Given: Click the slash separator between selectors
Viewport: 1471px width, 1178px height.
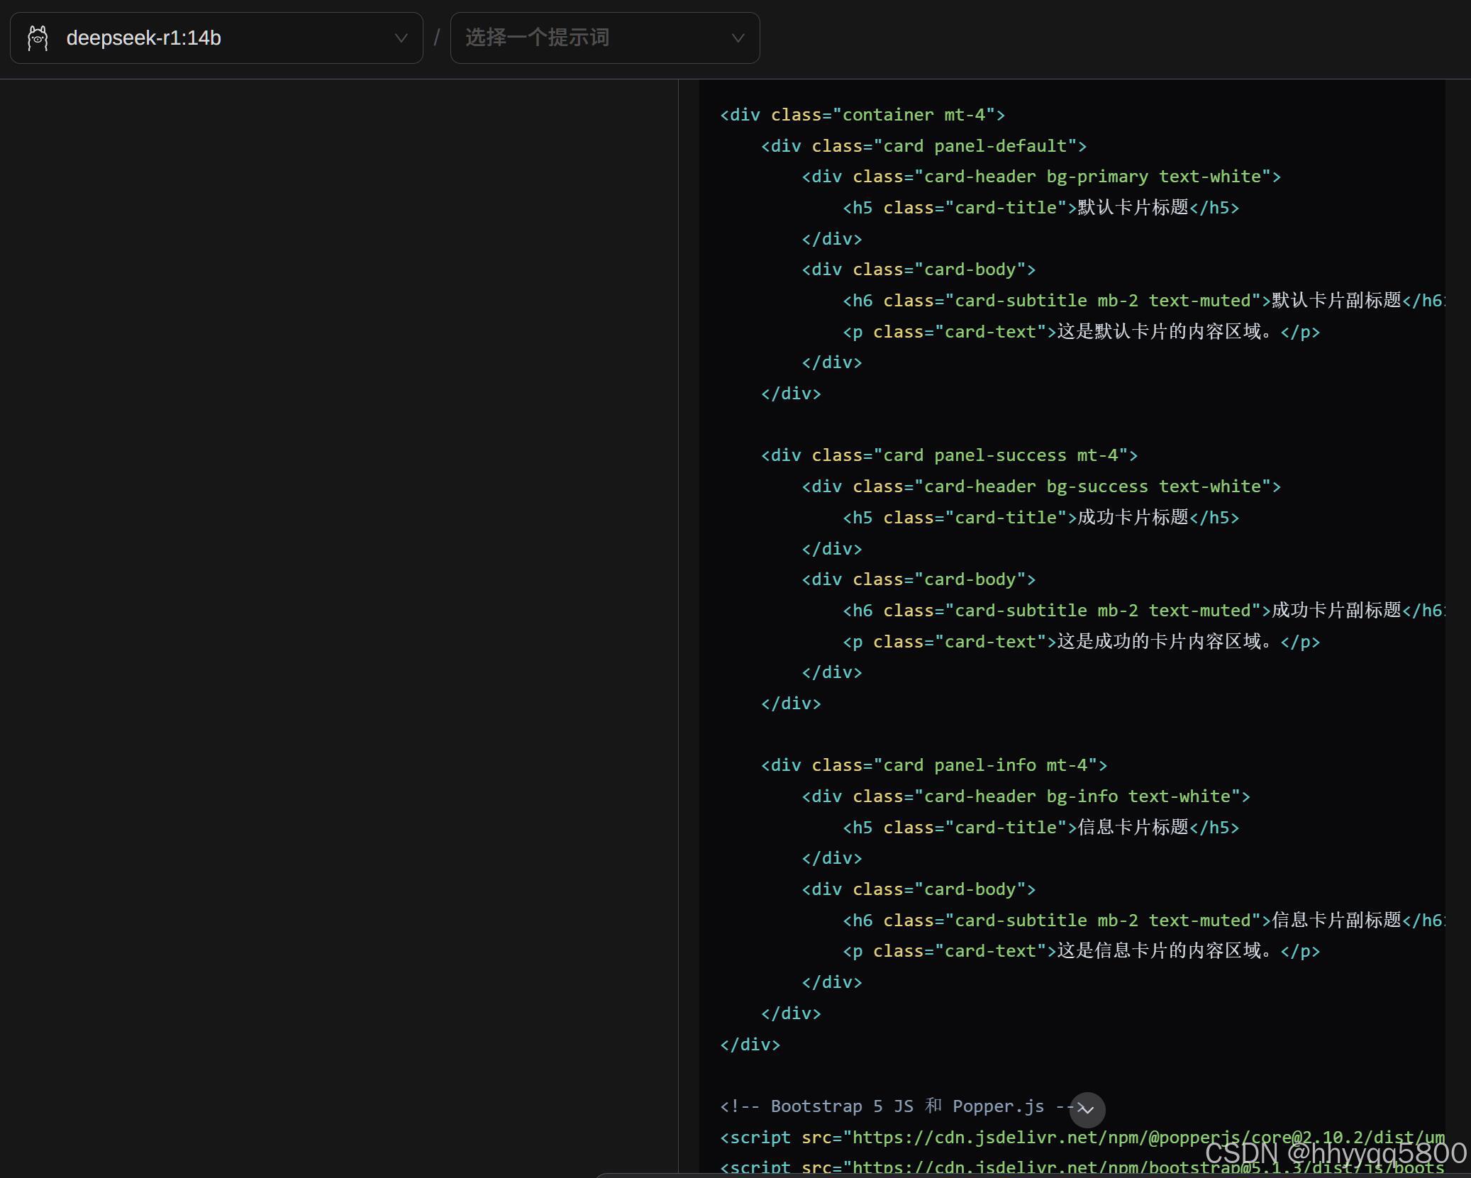Looking at the screenshot, I should point(437,38).
